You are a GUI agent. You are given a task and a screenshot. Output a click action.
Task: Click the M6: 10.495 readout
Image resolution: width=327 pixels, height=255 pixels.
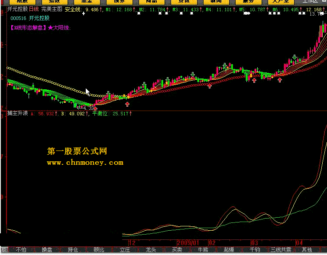pyautogui.click(x=285, y=10)
